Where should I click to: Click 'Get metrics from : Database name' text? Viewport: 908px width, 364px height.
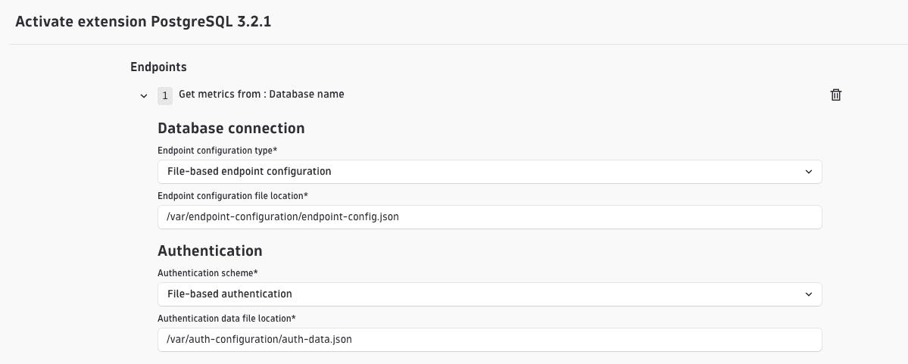coord(261,94)
